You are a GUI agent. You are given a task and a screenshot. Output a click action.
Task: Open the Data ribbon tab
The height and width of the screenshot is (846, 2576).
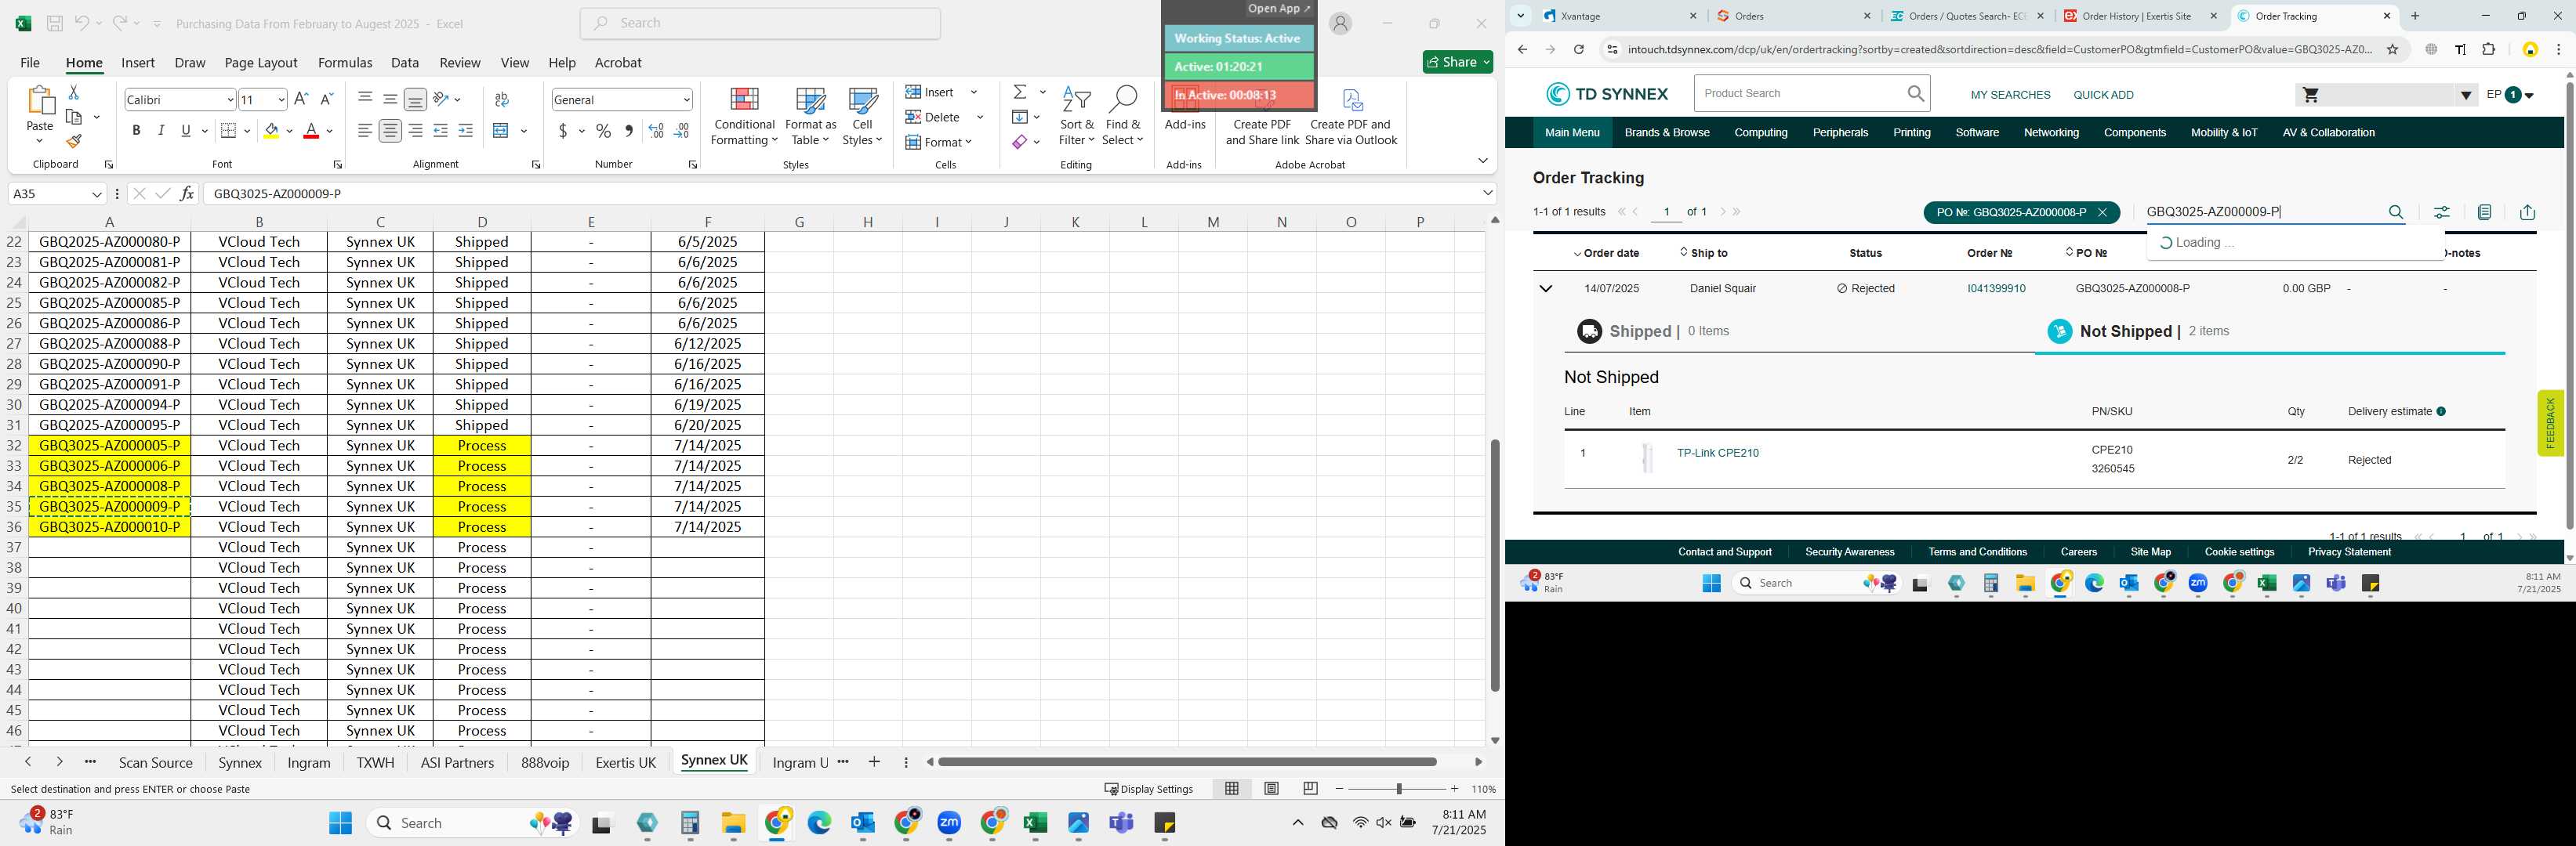[x=405, y=62]
